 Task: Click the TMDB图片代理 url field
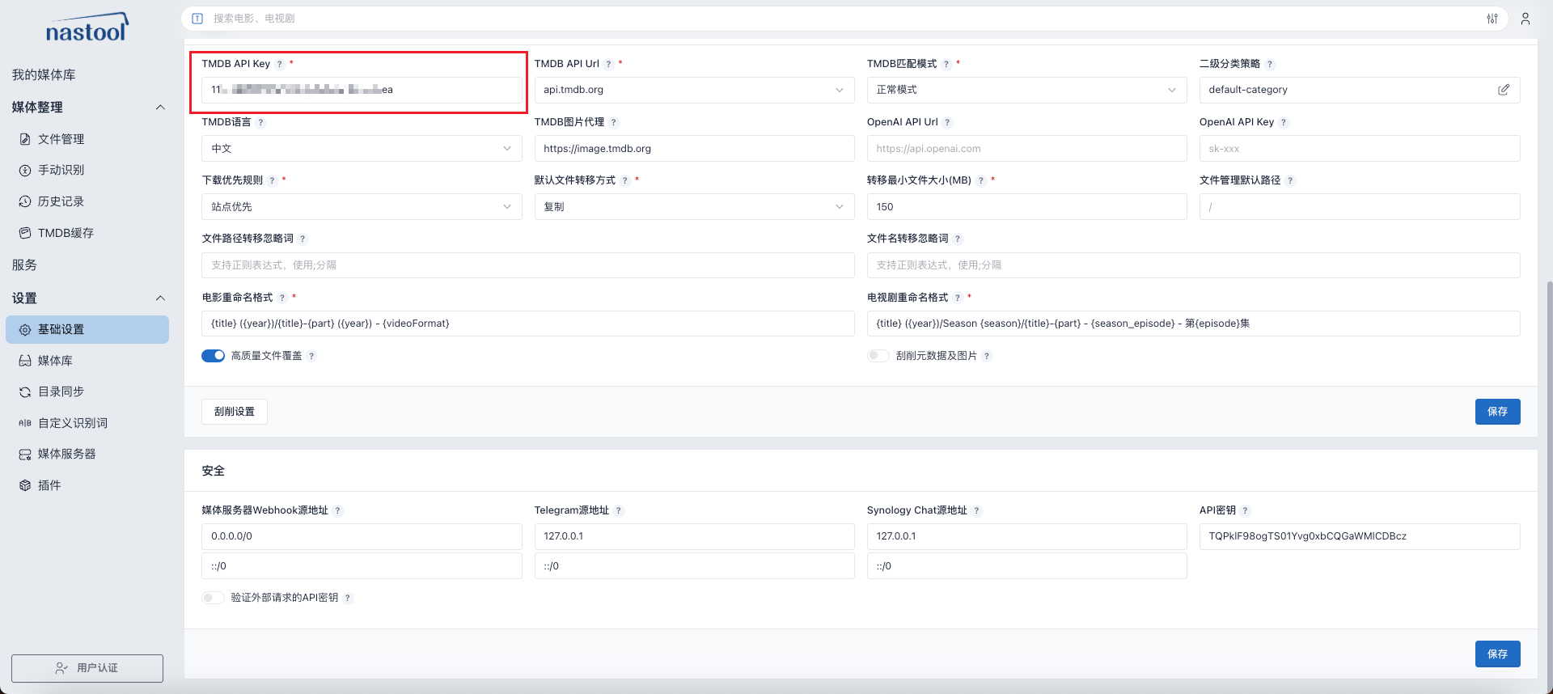point(694,149)
